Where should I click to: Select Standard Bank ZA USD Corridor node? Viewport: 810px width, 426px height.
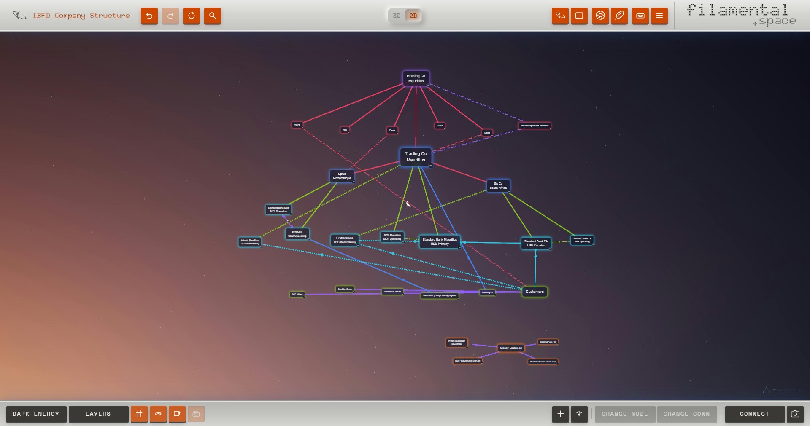click(x=536, y=243)
